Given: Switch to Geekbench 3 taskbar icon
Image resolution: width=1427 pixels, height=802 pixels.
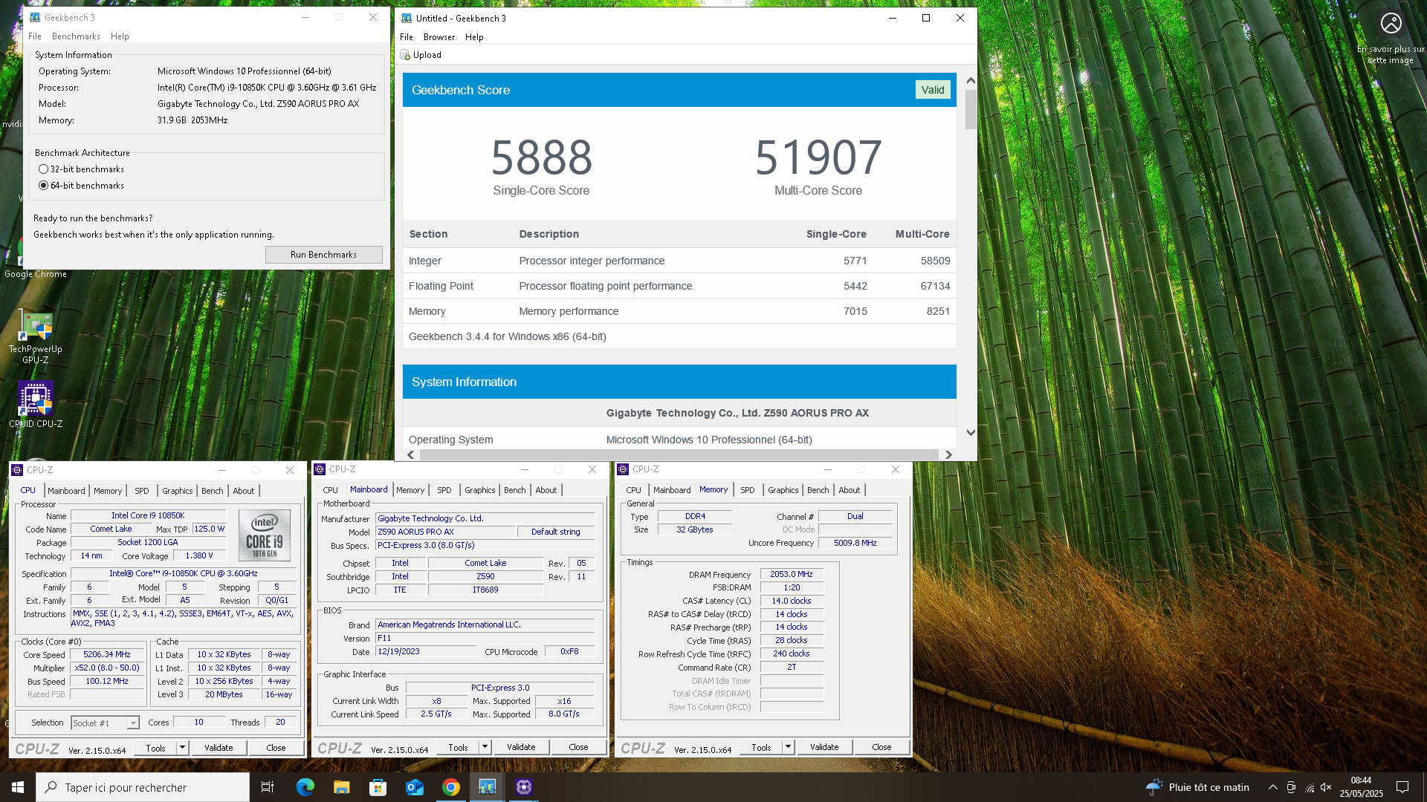Looking at the screenshot, I should pyautogui.click(x=487, y=787).
